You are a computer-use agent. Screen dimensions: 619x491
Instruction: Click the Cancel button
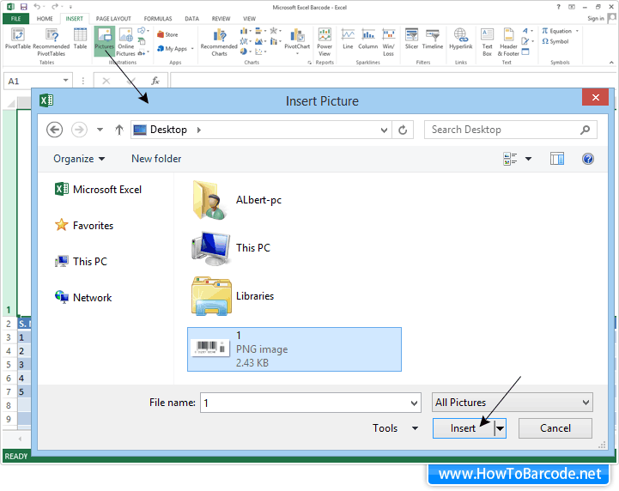point(555,428)
